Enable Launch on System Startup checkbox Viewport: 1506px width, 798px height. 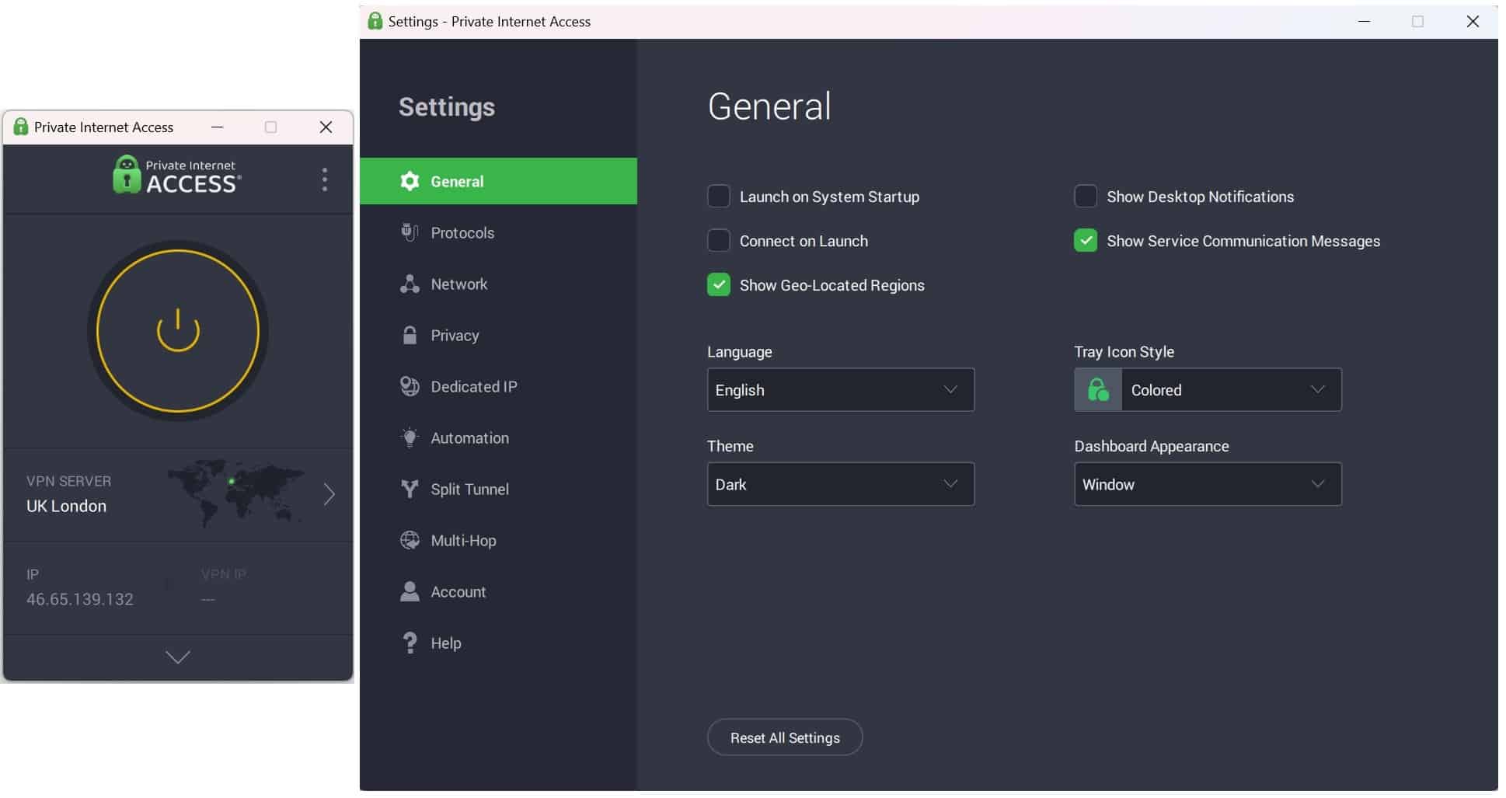coord(719,196)
